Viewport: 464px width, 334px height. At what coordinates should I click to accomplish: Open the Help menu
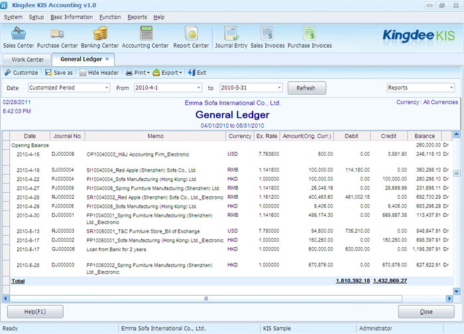(x=158, y=17)
